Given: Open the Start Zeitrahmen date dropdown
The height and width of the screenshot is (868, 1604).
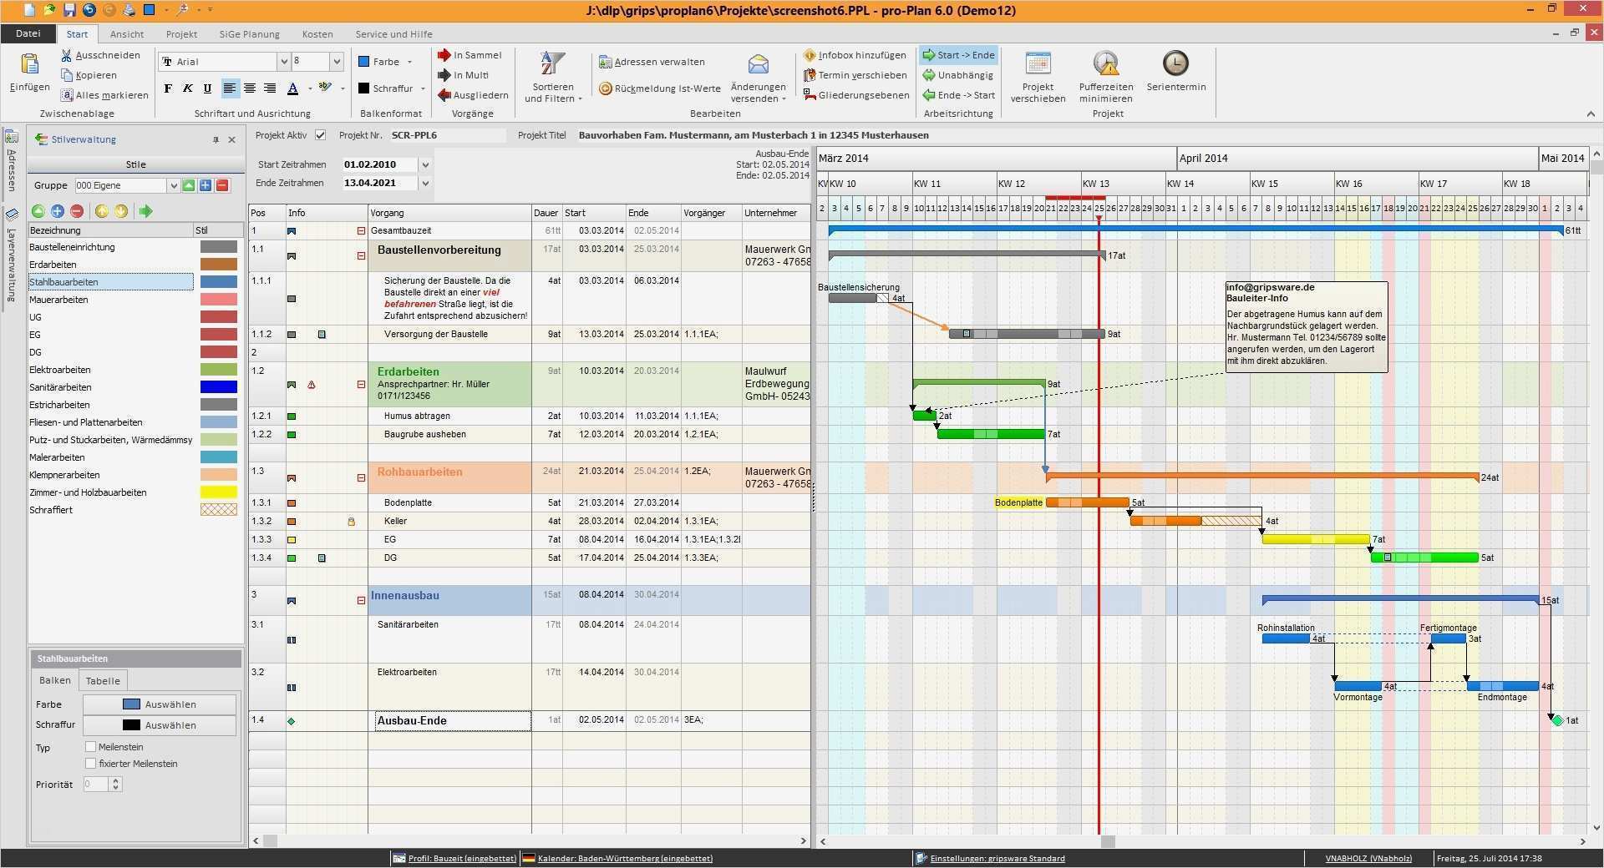Looking at the screenshot, I should pyautogui.click(x=425, y=165).
